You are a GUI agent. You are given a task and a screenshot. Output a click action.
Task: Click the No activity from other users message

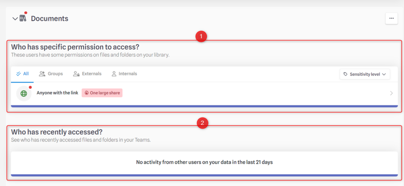(204, 162)
